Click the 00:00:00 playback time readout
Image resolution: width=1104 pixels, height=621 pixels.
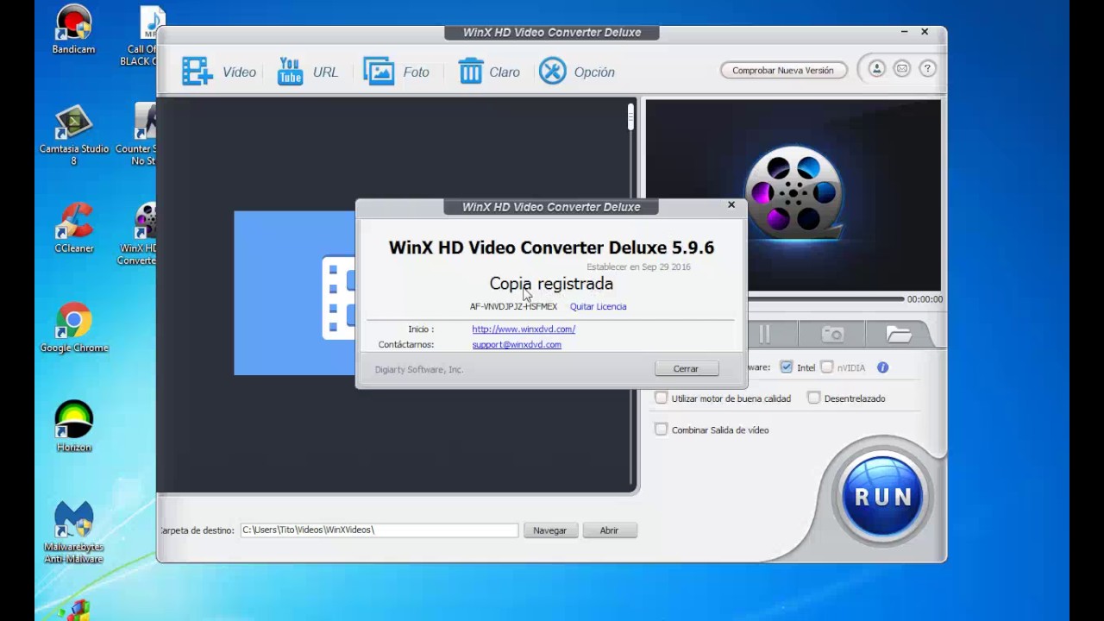[925, 299]
